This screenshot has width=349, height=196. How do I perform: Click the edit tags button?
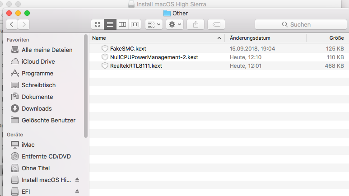216,24
